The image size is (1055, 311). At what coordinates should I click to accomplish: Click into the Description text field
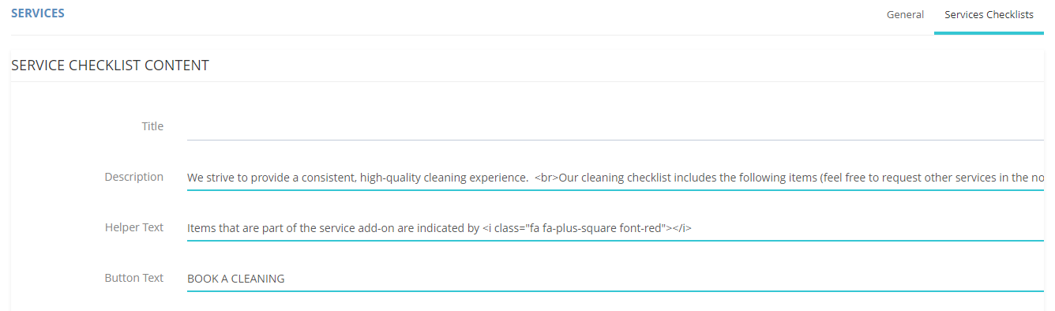click(615, 178)
